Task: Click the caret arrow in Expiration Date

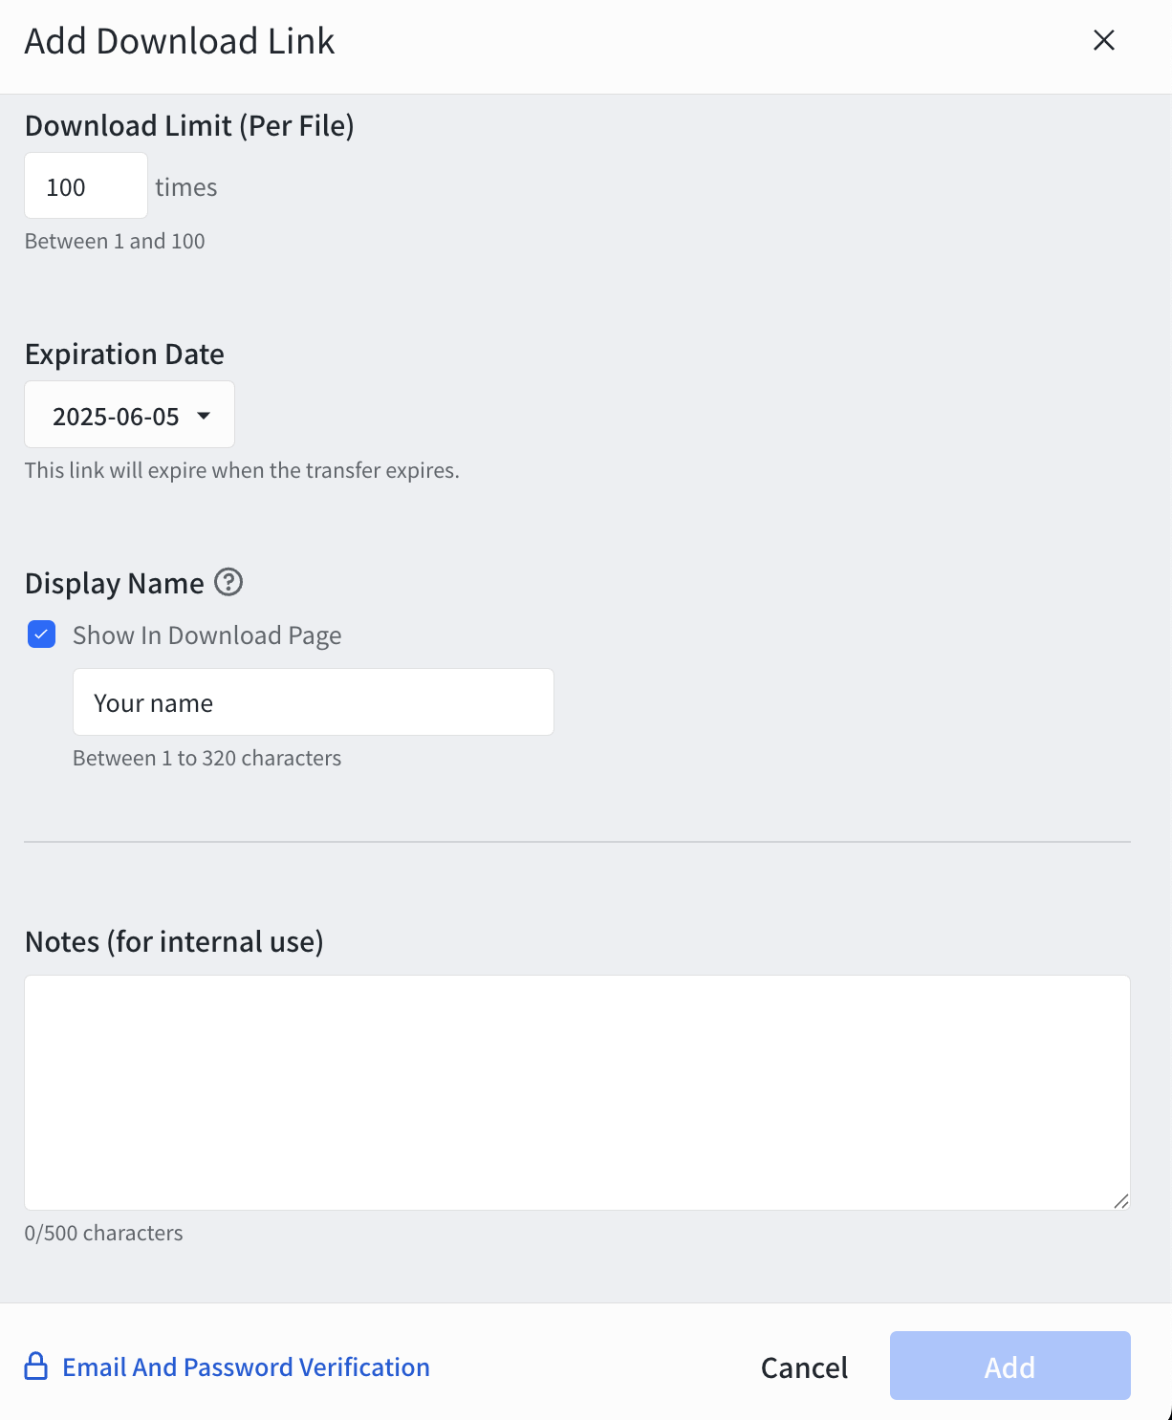Action: tap(204, 416)
